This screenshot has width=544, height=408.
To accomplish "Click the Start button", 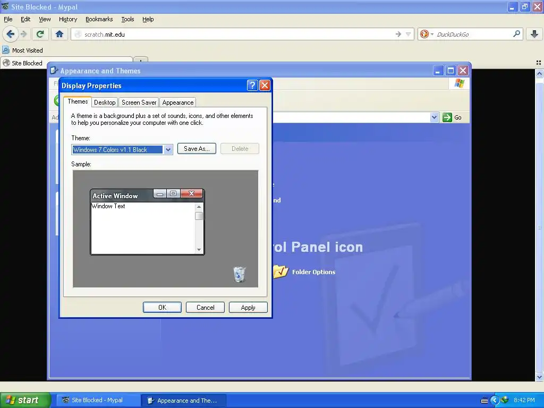I will click(x=25, y=400).
